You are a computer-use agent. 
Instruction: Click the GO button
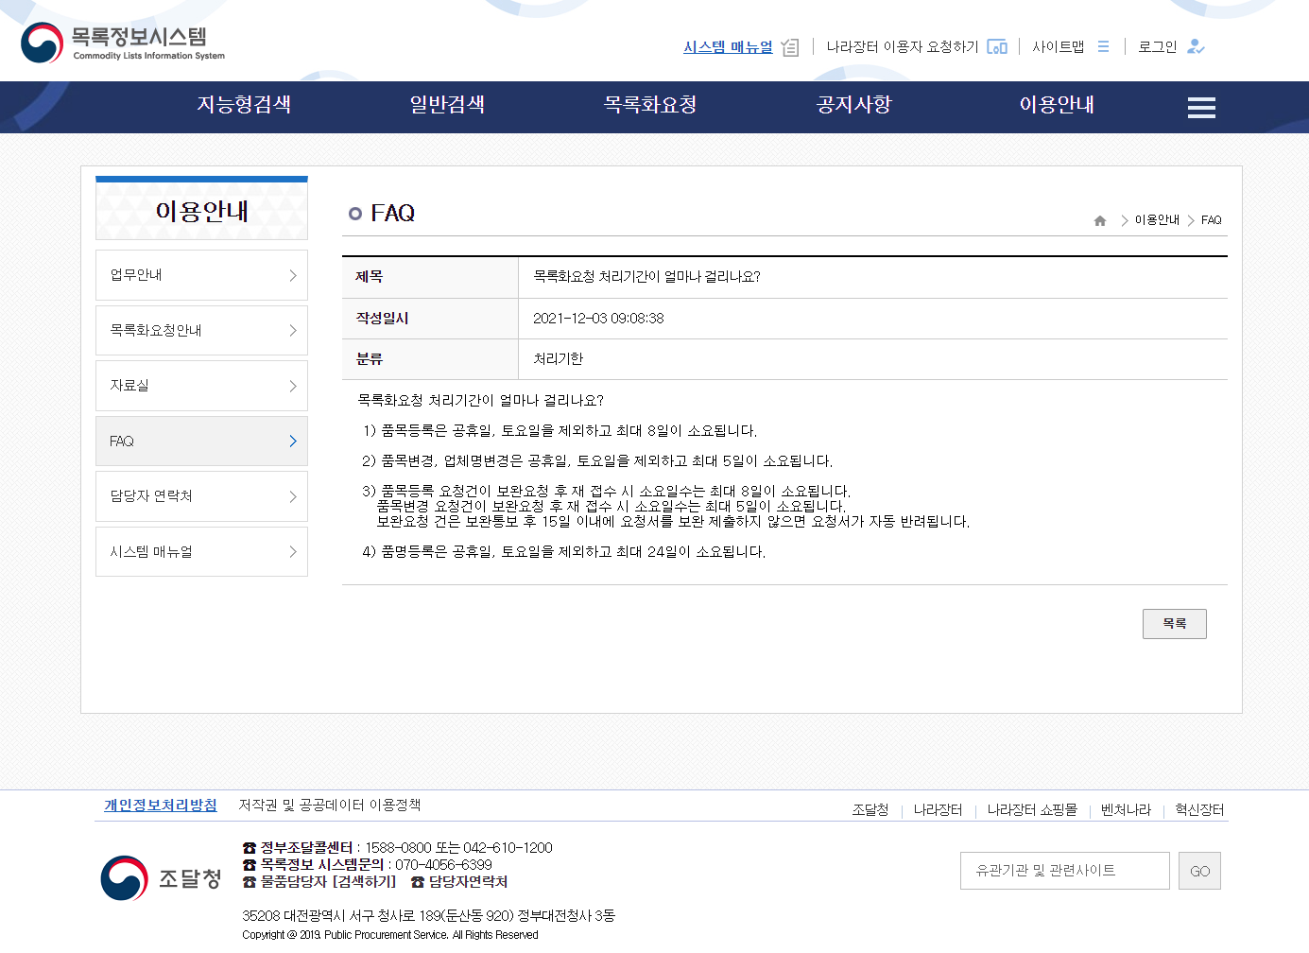pyautogui.click(x=1199, y=871)
